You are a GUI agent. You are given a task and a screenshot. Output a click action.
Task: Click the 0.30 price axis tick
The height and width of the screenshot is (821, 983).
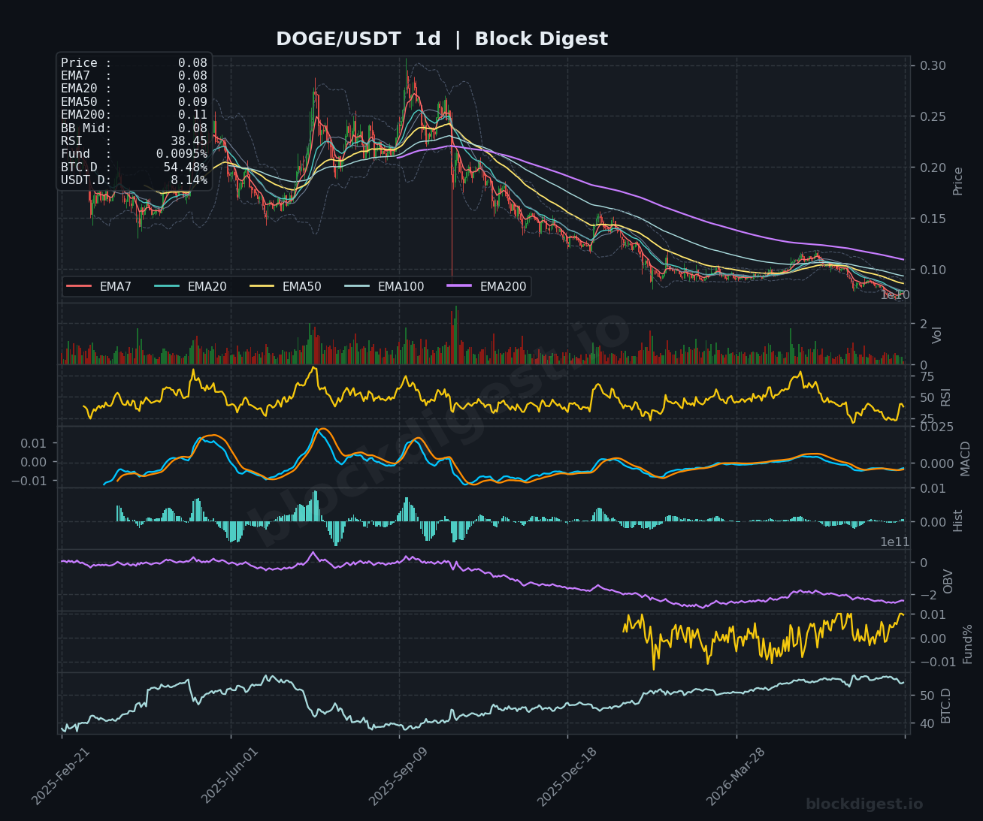click(x=933, y=65)
